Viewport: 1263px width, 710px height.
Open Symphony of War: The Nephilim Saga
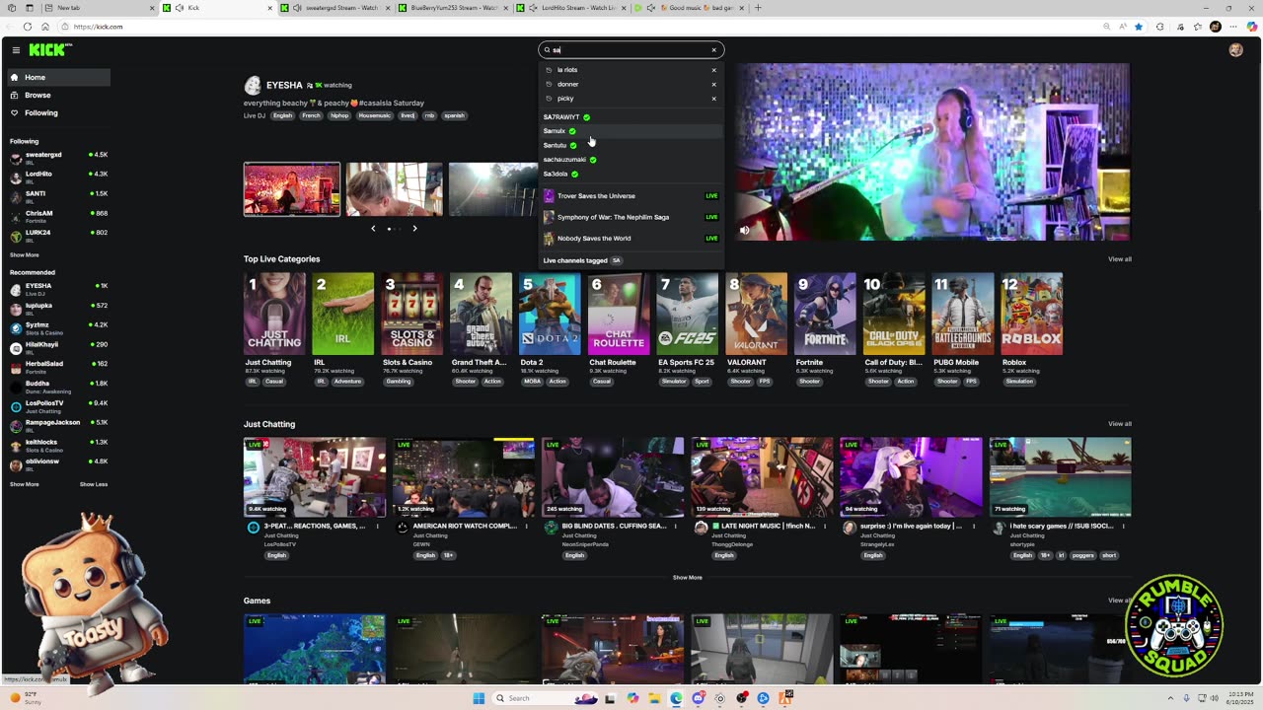[631, 217]
